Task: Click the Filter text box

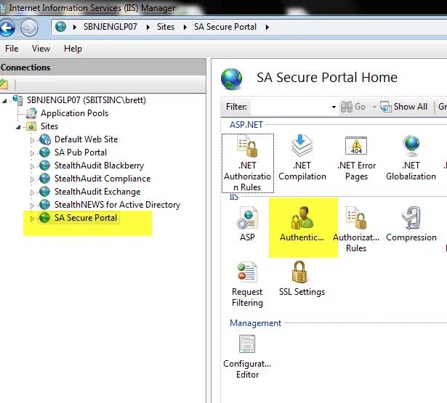Action: click(x=290, y=107)
